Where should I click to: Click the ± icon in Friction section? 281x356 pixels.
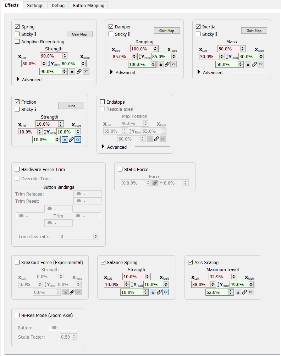(65, 139)
